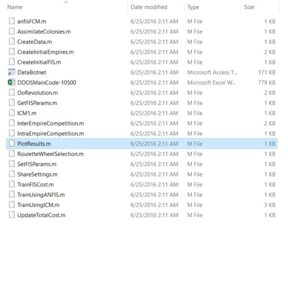The image size is (288, 290).
Task: Select the file name ShareSettings.m
Action: click(37, 174)
